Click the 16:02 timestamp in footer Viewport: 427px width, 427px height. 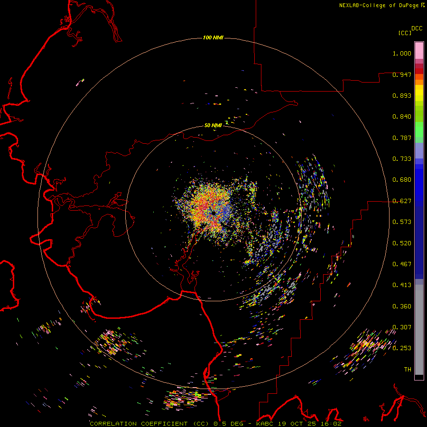[x=331, y=424]
